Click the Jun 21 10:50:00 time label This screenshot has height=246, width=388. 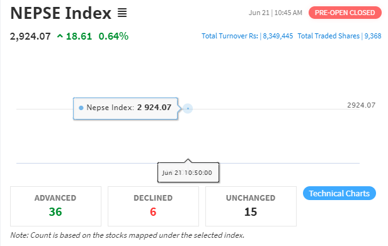pyautogui.click(x=188, y=172)
